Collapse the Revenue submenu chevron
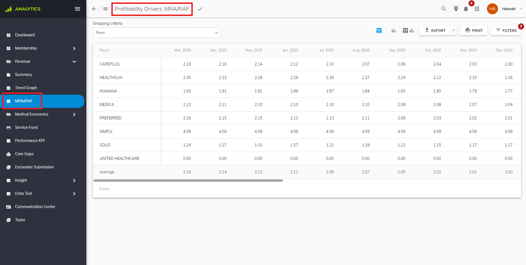Image resolution: width=526 pixels, height=265 pixels. coord(74,62)
